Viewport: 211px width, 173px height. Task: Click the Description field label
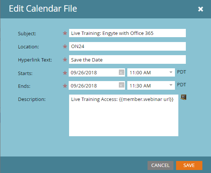click(x=32, y=99)
